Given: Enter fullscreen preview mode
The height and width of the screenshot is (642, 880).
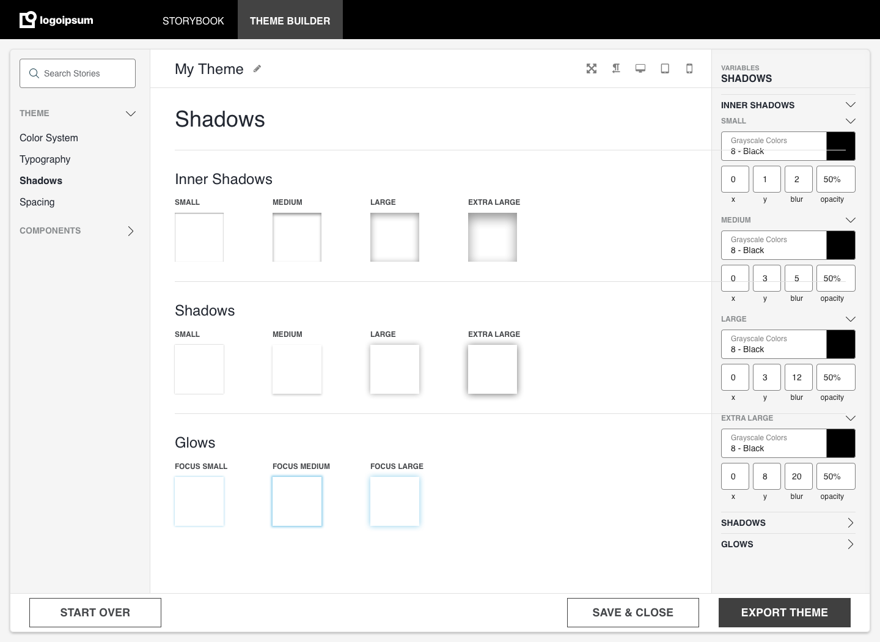Looking at the screenshot, I should (x=592, y=68).
